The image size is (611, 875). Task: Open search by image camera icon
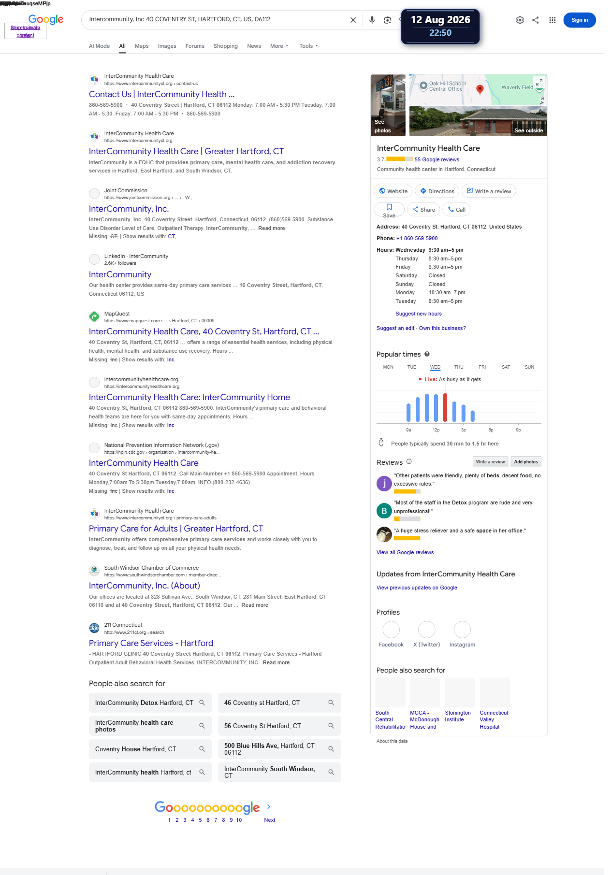coord(387,20)
